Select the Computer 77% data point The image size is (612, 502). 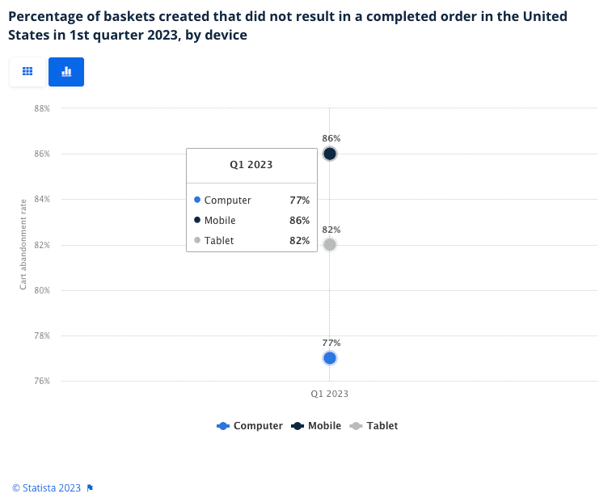[x=330, y=358]
